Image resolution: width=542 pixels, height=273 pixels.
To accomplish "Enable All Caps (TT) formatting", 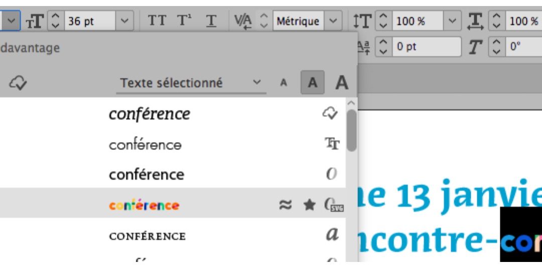I will click(x=157, y=21).
